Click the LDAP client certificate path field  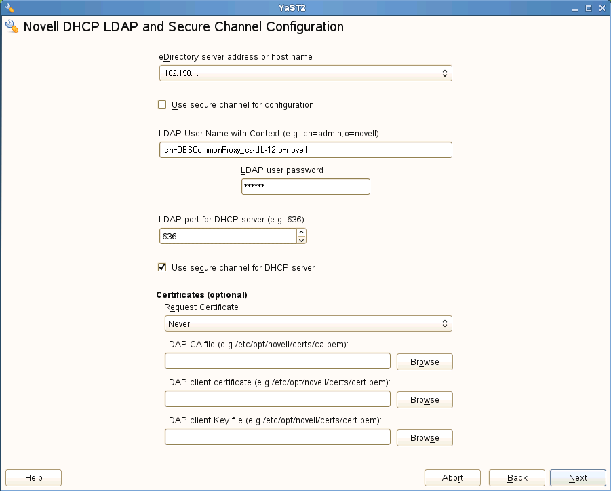coord(277,399)
